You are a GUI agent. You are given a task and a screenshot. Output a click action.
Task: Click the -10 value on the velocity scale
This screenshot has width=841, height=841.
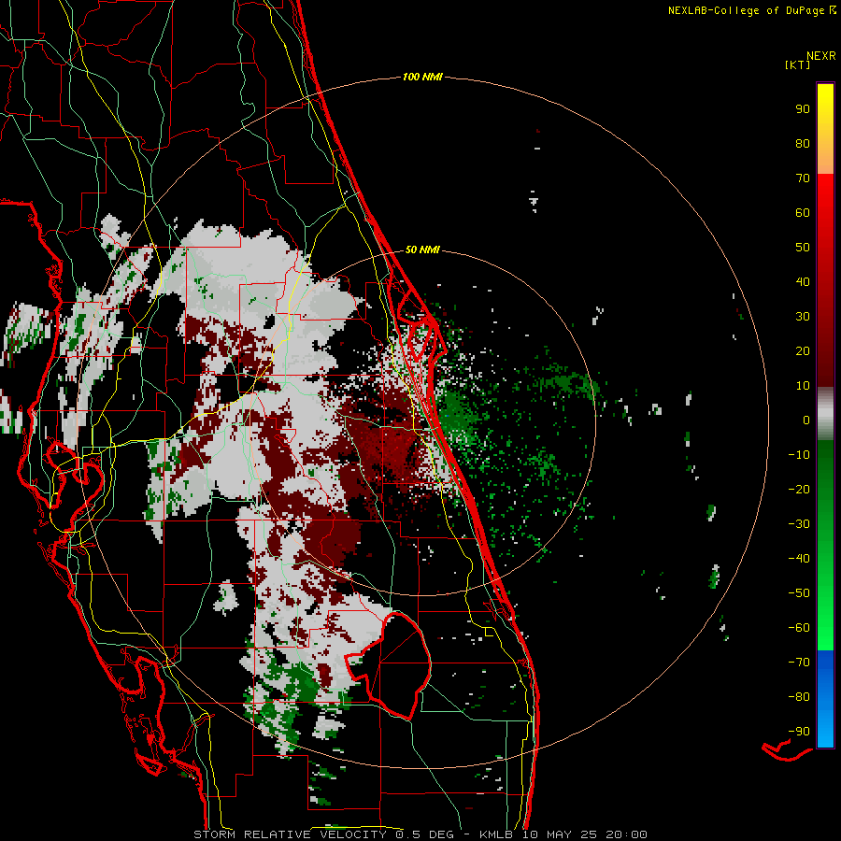[x=799, y=455]
